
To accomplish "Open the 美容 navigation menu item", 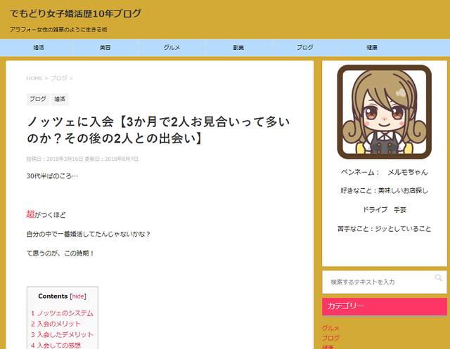I will tap(105, 48).
